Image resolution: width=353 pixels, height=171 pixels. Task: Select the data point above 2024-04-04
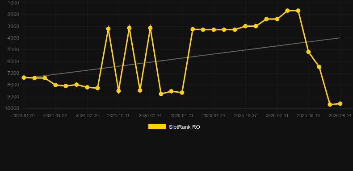tap(55, 85)
